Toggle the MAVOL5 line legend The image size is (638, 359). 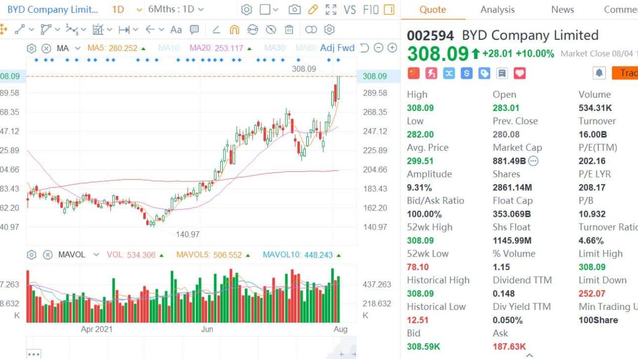click(x=213, y=255)
